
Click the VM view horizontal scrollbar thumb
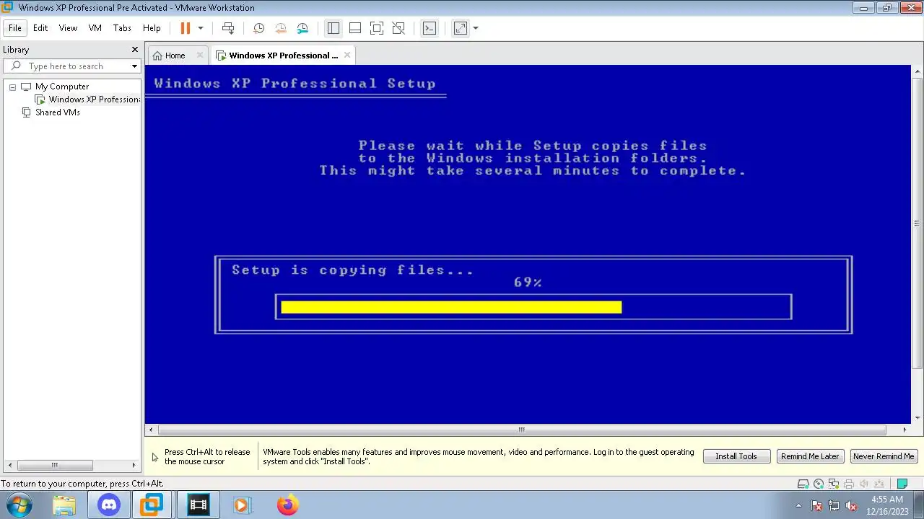[521, 430]
